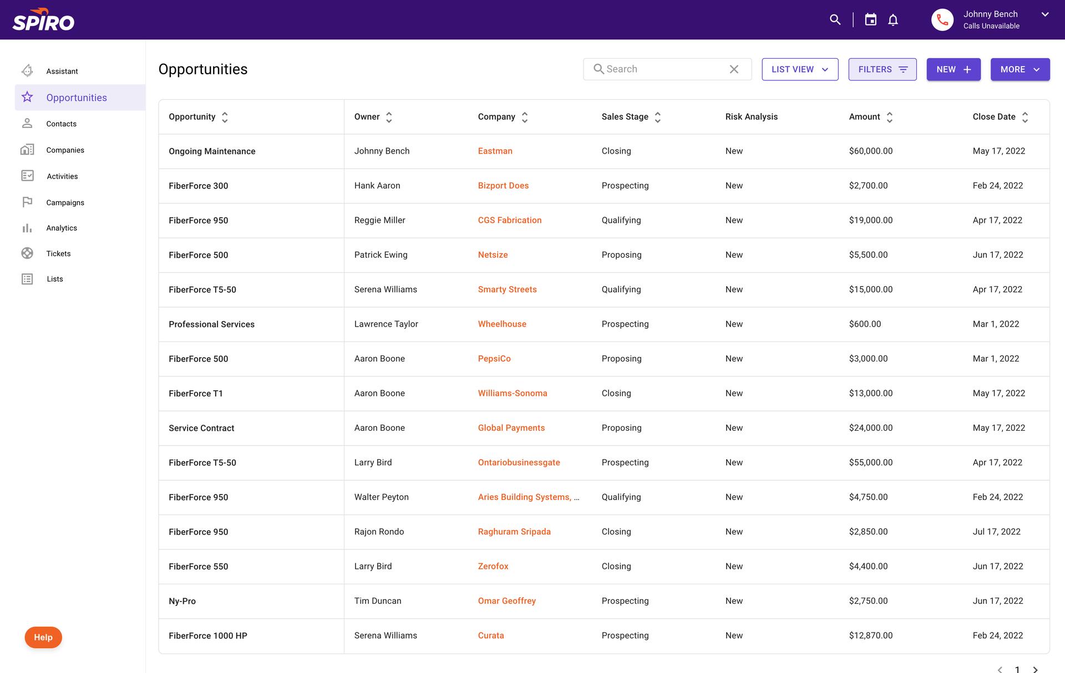Select Campaigns in the sidebar menu
Screen dimensions: 1065x673
(x=65, y=202)
